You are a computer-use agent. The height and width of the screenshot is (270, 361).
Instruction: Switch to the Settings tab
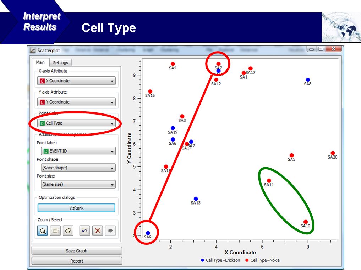(x=60, y=63)
